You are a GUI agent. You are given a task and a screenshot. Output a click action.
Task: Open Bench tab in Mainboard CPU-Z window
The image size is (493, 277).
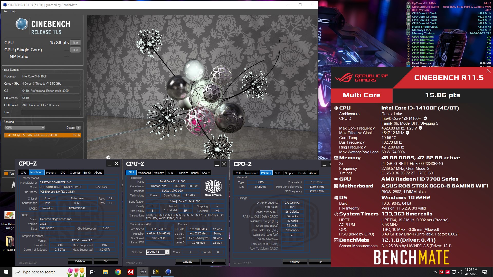point(87,173)
